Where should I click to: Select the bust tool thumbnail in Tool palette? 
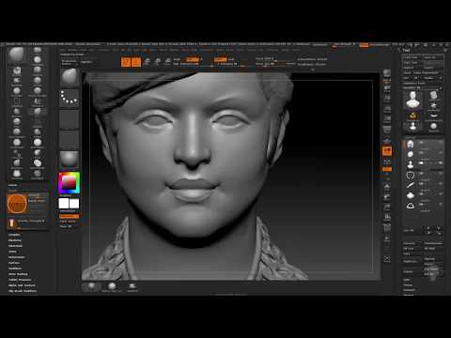[x=412, y=100]
